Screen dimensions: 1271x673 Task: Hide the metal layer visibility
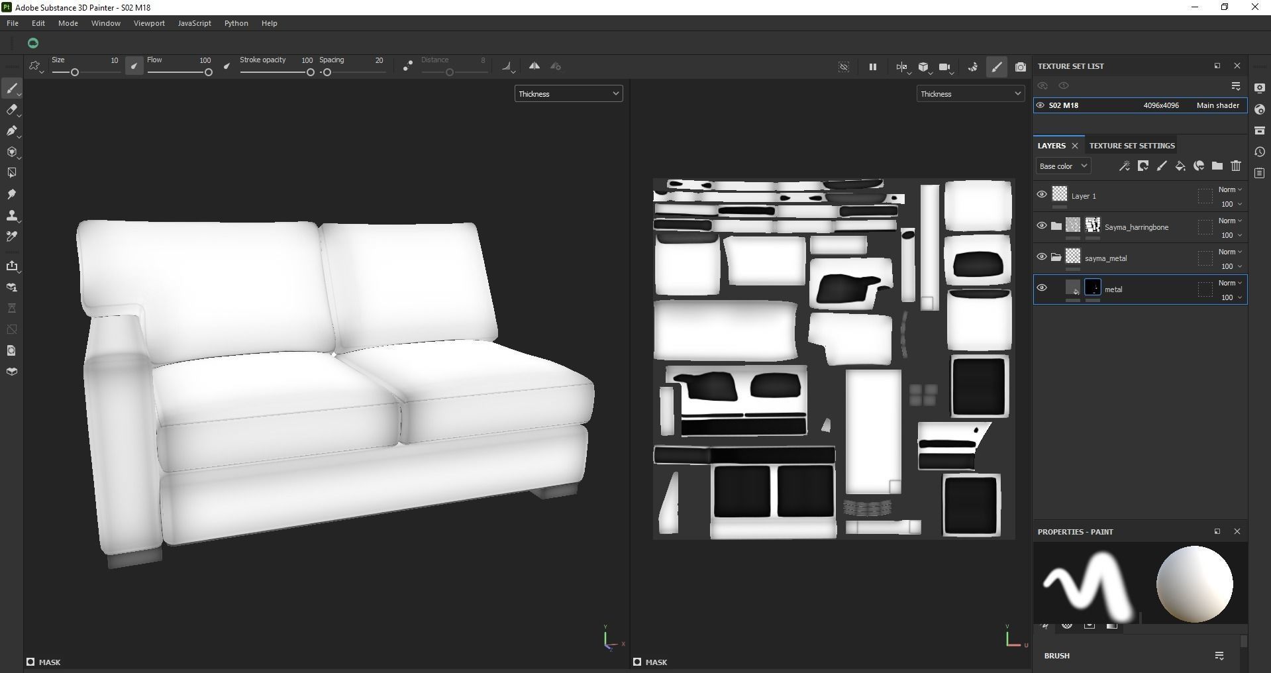1042,288
